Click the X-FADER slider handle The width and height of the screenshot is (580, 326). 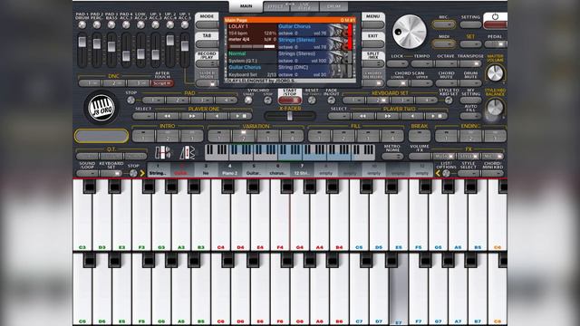tap(290, 116)
